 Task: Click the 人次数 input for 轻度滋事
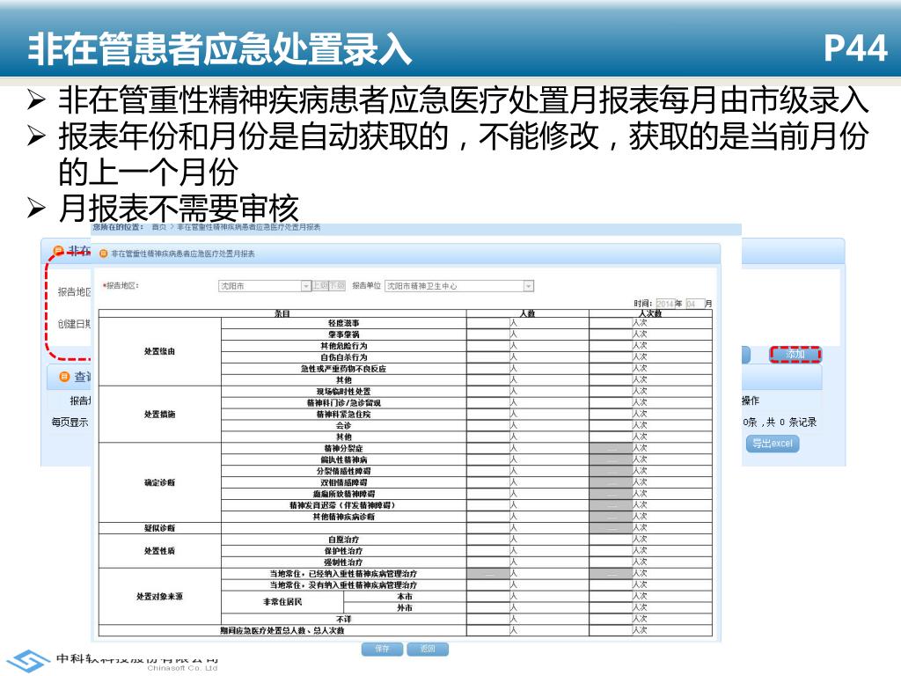611,323
